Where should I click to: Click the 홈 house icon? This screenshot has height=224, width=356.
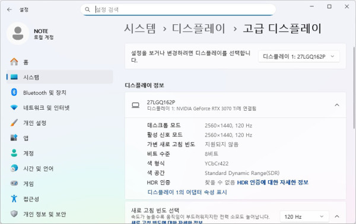click(x=14, y=62)
